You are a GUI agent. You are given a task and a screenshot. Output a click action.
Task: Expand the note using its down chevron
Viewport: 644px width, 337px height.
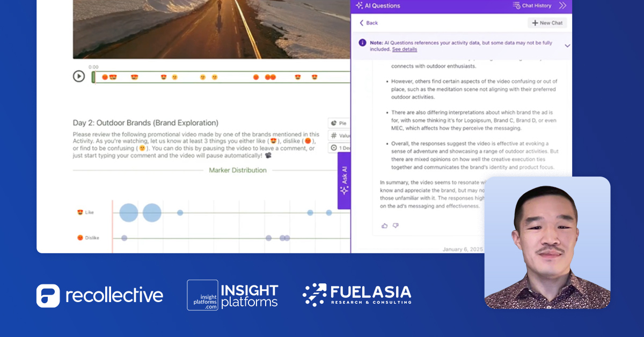pos(567,46)
